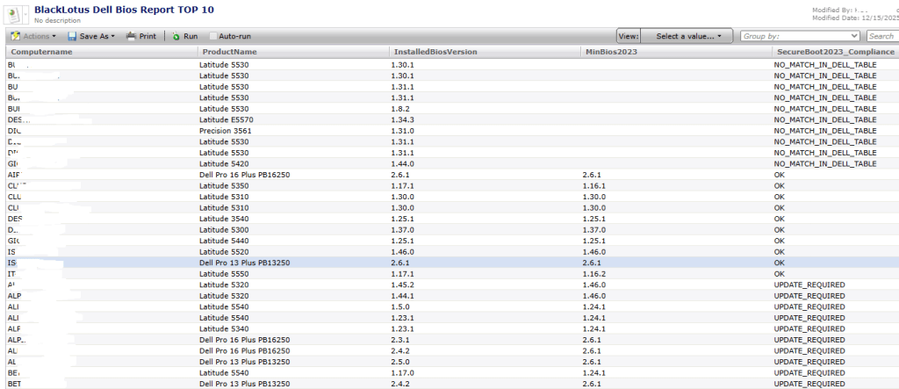899x389 pixels.
Task: Click the Print printer icon
Action: (x=131, y=37)
